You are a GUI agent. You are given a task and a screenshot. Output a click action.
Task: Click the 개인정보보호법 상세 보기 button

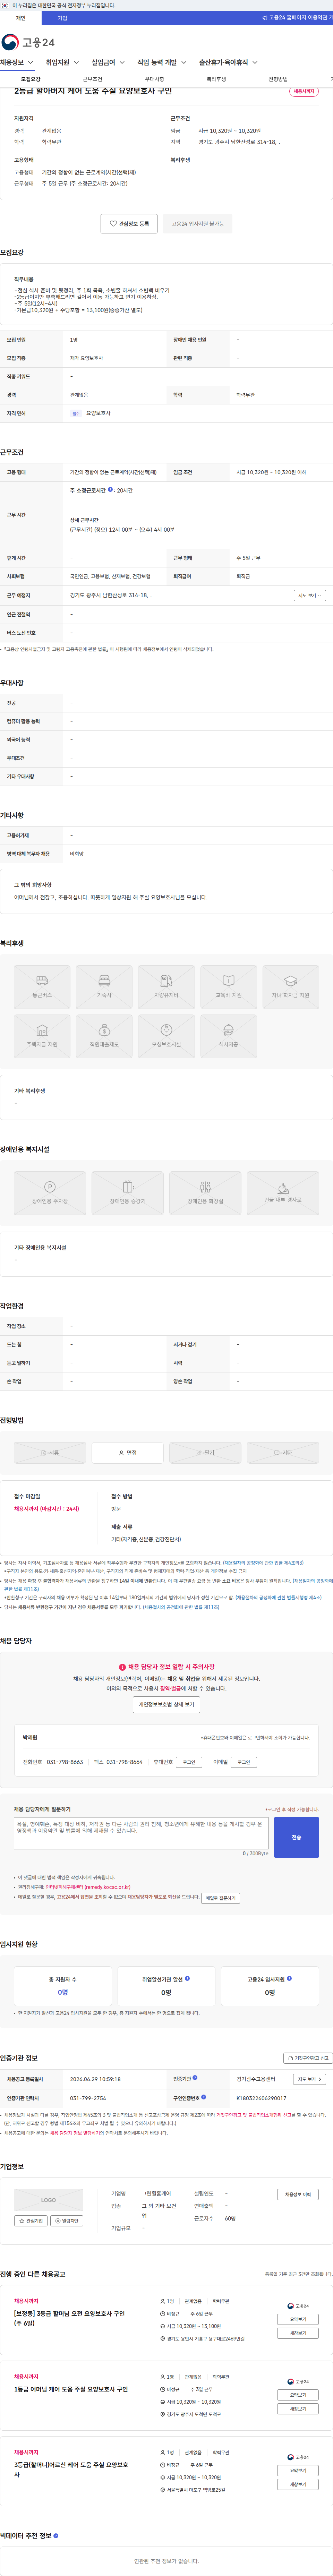coord(166,1704)
